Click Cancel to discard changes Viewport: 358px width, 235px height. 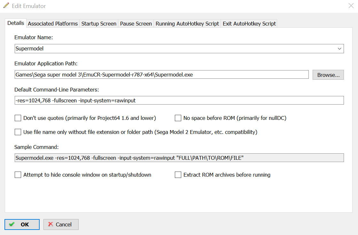pos(61,224)
